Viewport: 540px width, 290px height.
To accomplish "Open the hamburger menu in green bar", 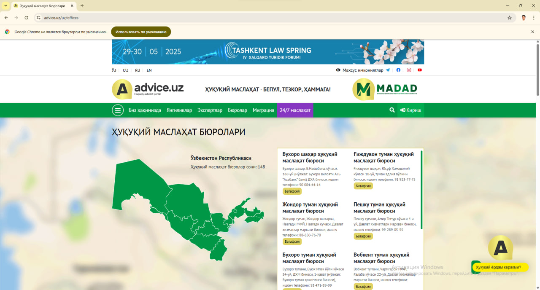I will coord(118,110).
